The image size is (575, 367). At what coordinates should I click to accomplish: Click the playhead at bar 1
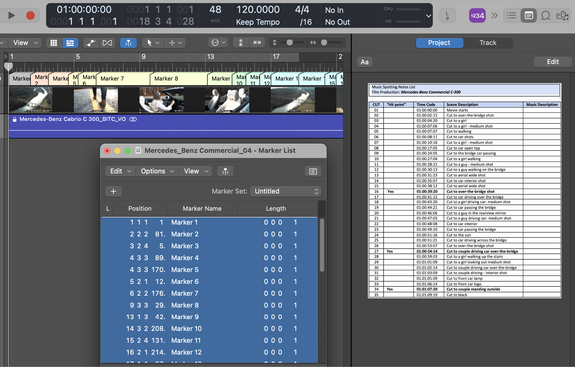click(x=8, y=66)
